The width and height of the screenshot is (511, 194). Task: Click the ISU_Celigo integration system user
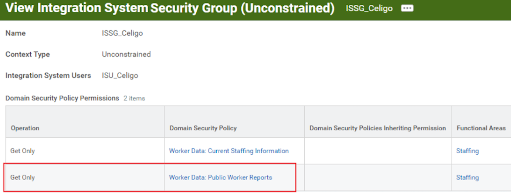[120, 75]
